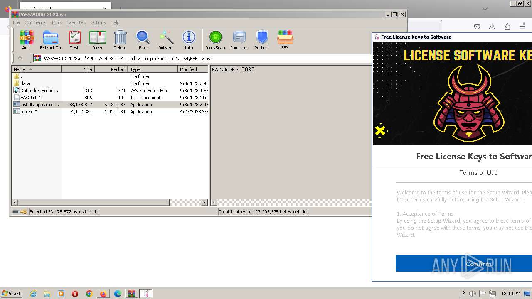
Task: Open Internet Explorer from taskbar
Action: coord(33,294)
